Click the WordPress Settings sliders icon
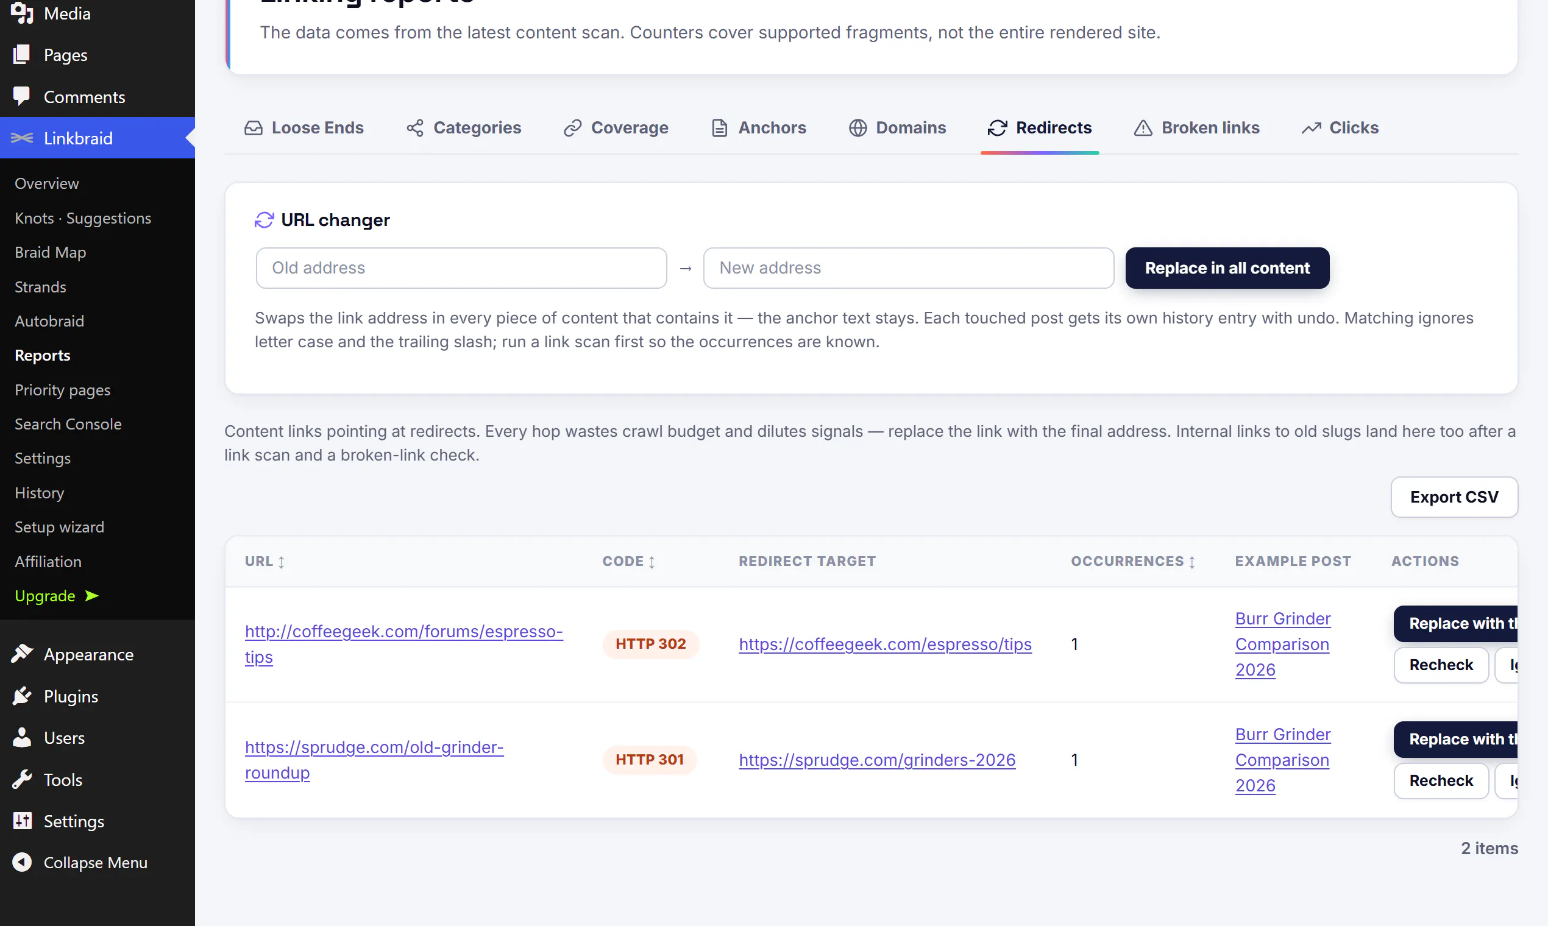Viewport: 1548px width, 926px height. 22,821
